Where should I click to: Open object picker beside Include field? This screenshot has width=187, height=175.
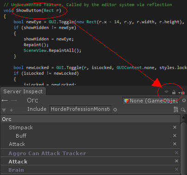115,109
